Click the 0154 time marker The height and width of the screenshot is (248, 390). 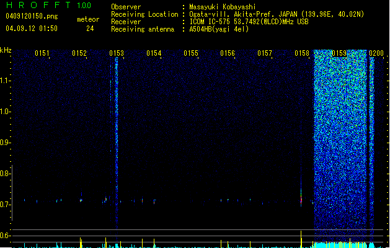click(154, 53)
